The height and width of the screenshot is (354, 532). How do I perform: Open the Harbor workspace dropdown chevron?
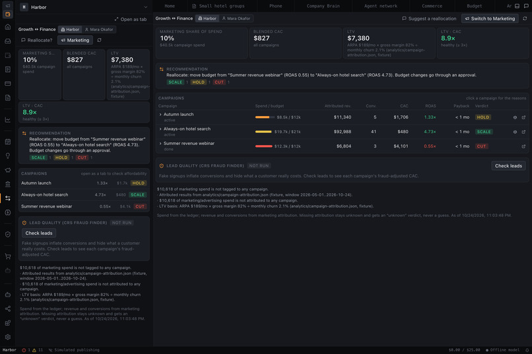(x=146, y=7)
